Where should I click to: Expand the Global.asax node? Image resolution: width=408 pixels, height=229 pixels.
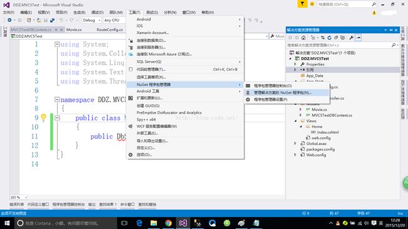(x=295, y=144)
